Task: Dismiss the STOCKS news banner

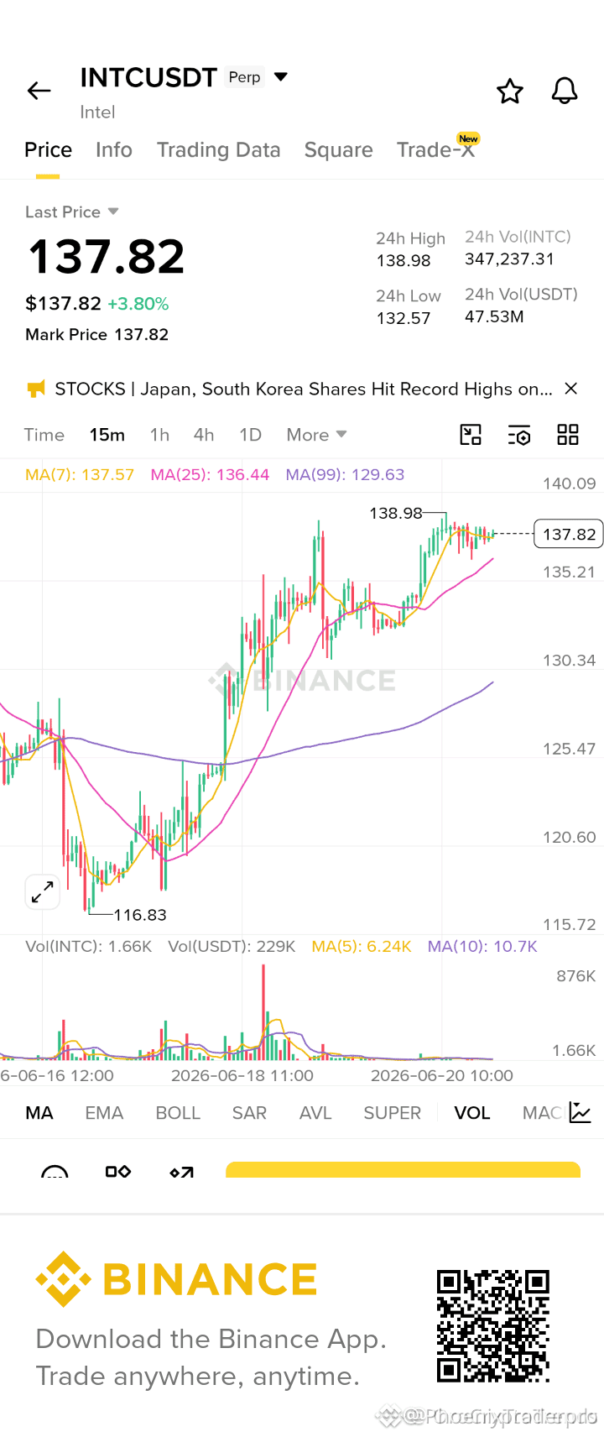Action: click(x=571, y=389)
